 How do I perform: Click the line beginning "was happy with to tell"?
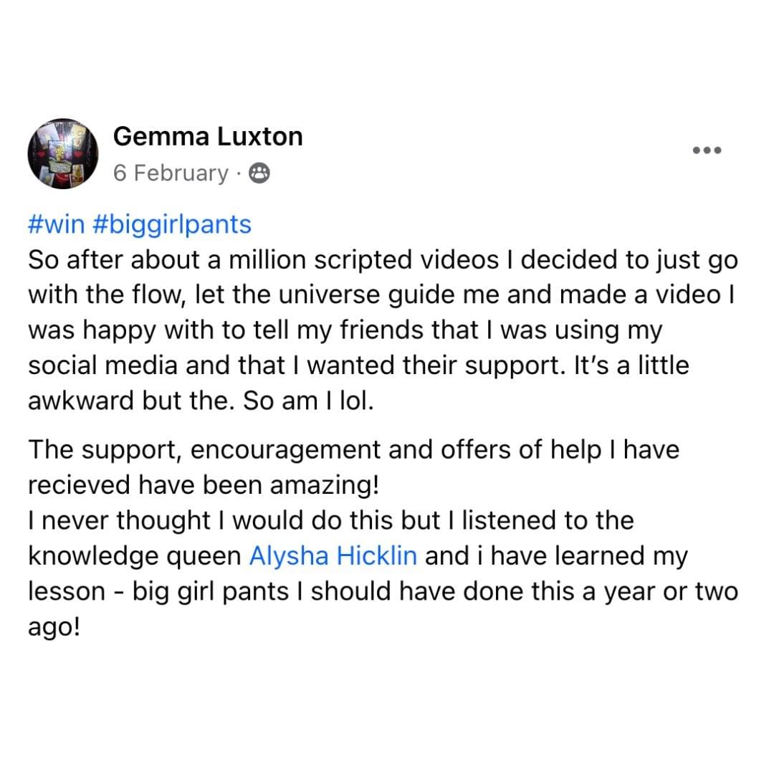click(345, 330)
